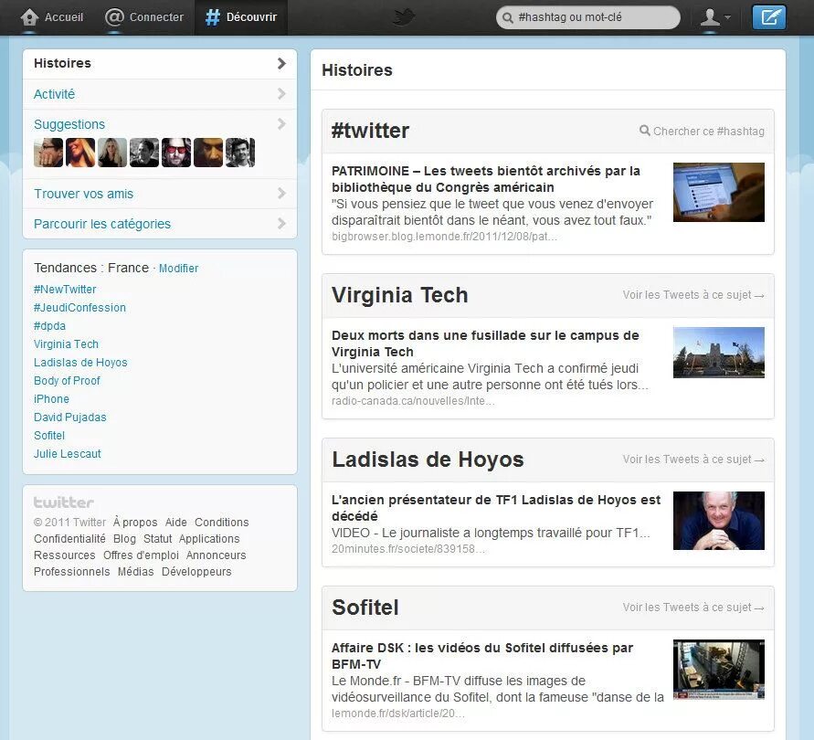The height and width of the screenshot is (740, 814).
Task: Open the Confidentialité footer link
Action: (69, 539)
